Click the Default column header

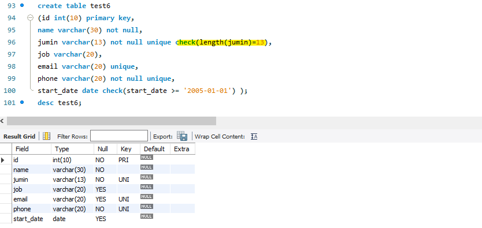pyautogui.click(x=155, y=149)
